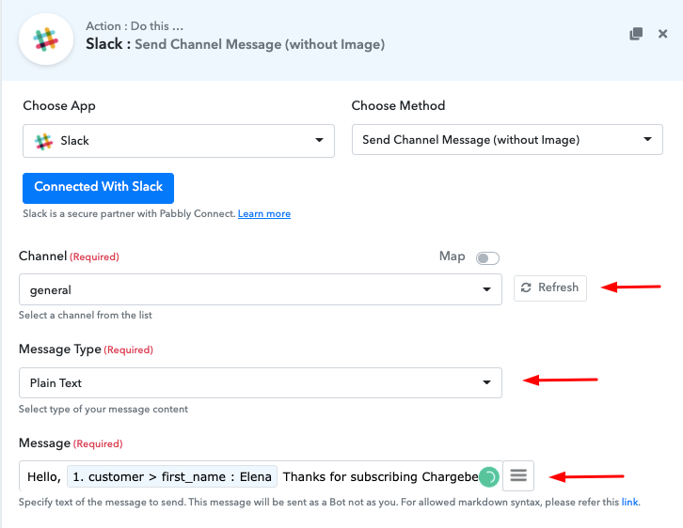
Task: Open the Learn more link
Action: click(264, 213)
